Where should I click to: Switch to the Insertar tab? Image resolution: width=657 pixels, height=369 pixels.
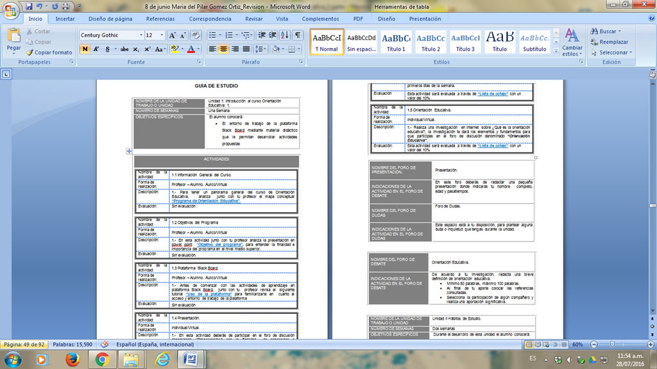[x=65, y=19]
